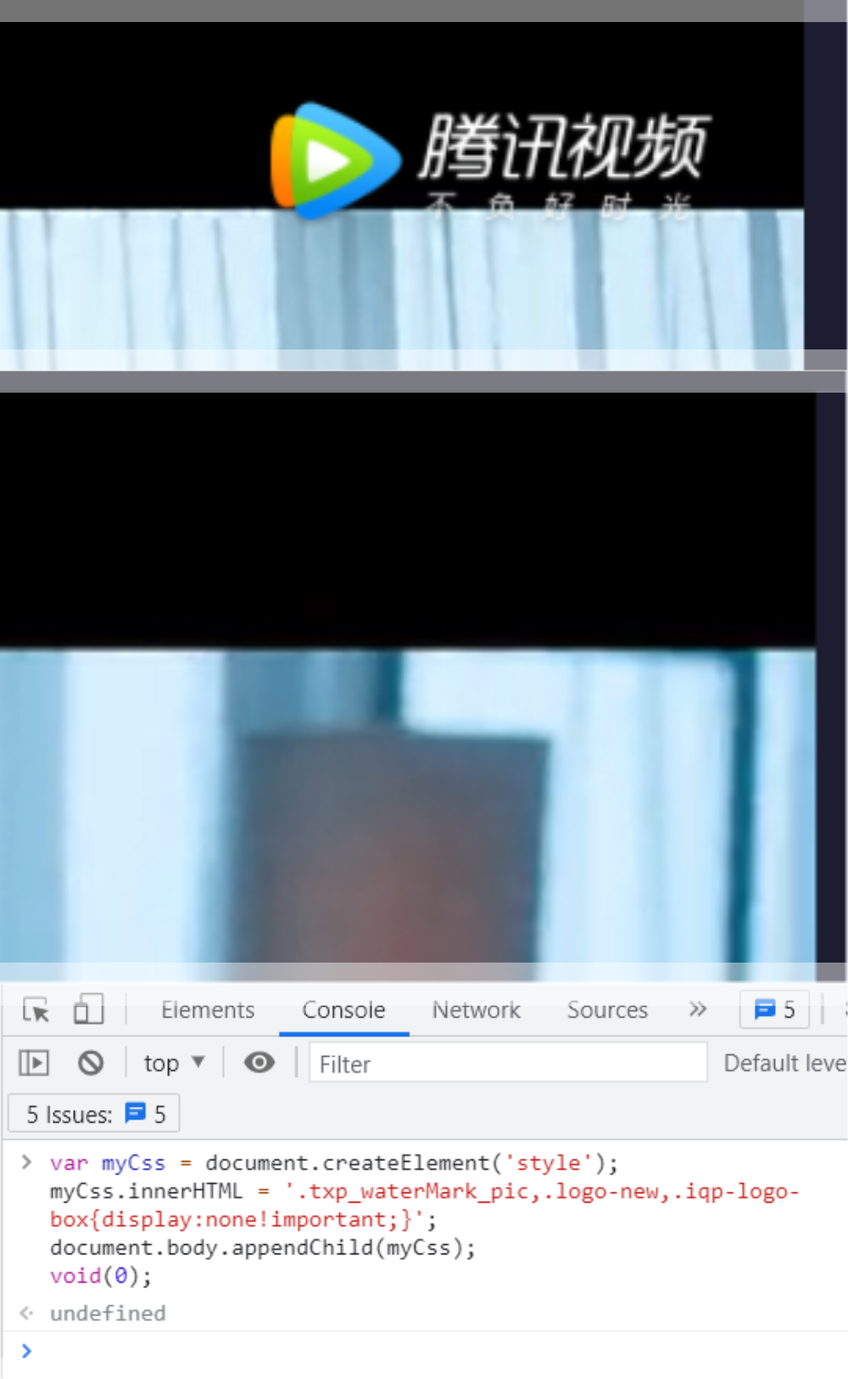Select the void(0); line
This screenshot has height=1379, width=848.
[x=101, y=1276]
